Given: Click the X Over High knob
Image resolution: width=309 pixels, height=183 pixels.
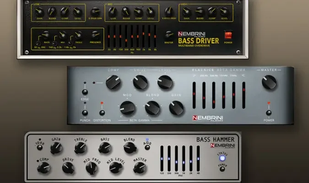Looking at the screenshot, I should [169, 11].
